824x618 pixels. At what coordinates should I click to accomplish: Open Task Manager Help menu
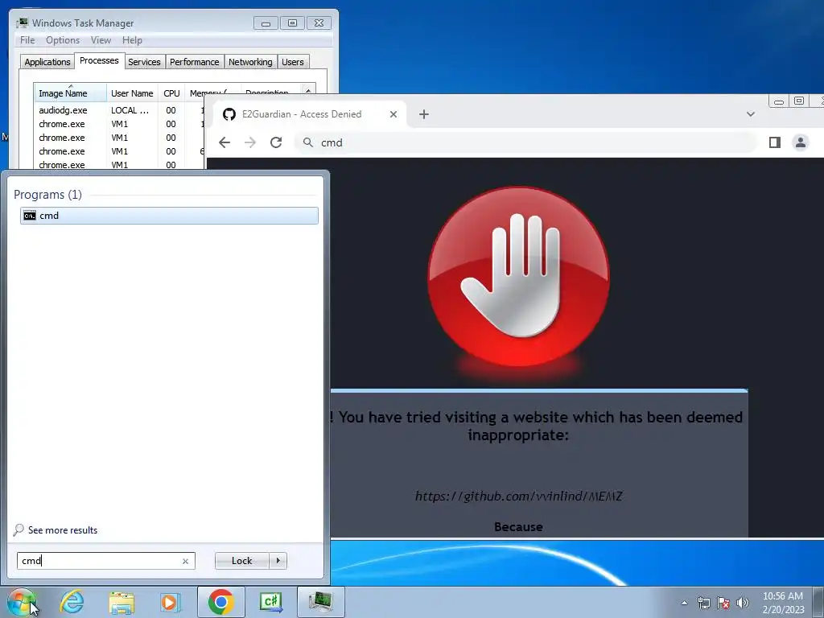pyautogui.click(x=132, y=40)
